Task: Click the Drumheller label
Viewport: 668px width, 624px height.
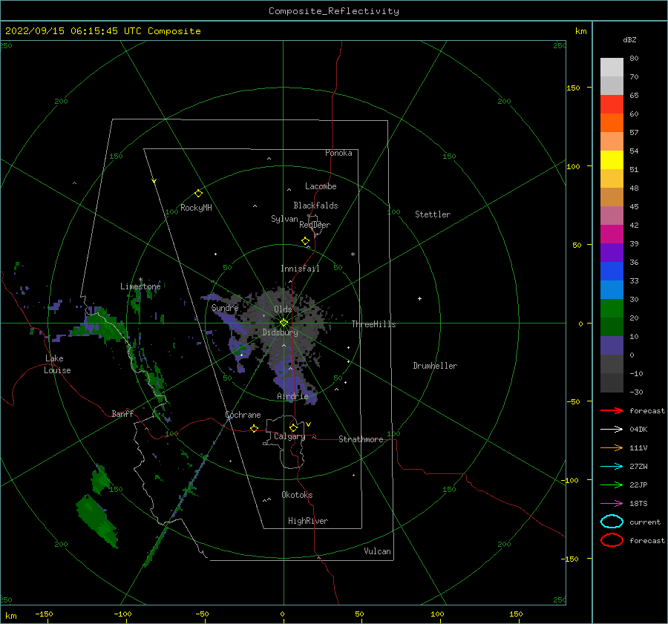Action: coord(435,366)
